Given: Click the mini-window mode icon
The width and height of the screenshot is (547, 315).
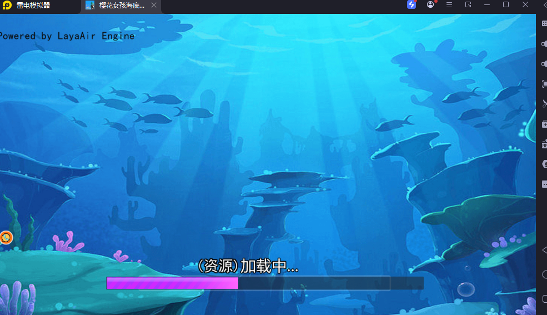Looking at the screenshot, I should tap(468, 5).
